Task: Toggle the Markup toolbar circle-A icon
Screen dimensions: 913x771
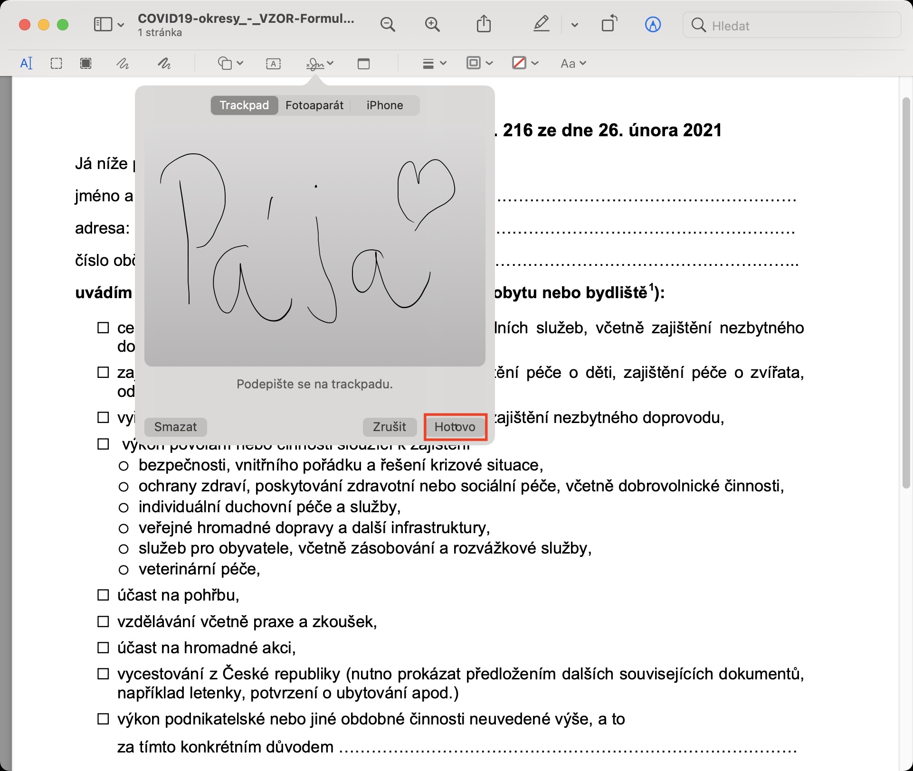Action: click(x=653, y=25)
